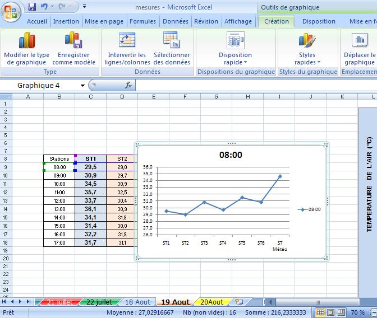This screenshot has height=318, width=377.
Task: Select the ST1 header cell
Action: tap(91, 158)
